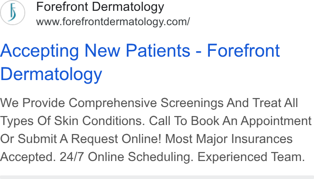This screenshot has height=179, width=314.
Task: Click the hyphen in the blue headline
Action: coord(198,51)
